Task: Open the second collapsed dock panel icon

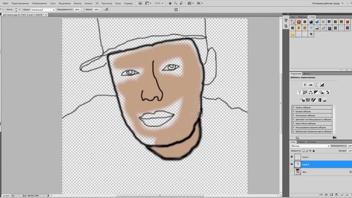Action: 286,26
